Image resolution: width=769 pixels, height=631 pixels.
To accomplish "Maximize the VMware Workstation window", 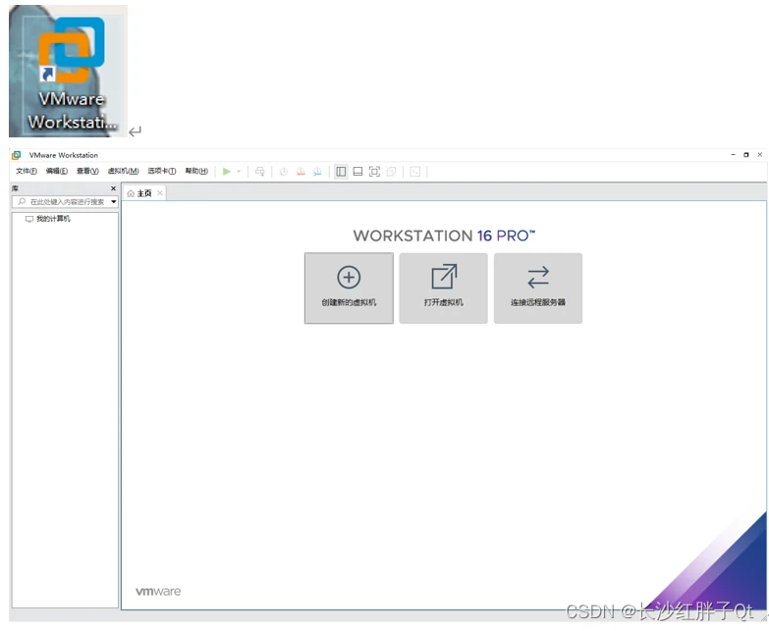I will tap(746, 155).
